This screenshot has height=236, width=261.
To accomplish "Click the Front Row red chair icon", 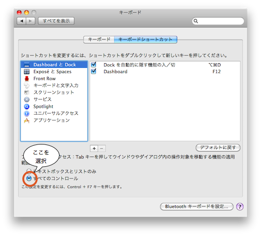I will 27,79.
